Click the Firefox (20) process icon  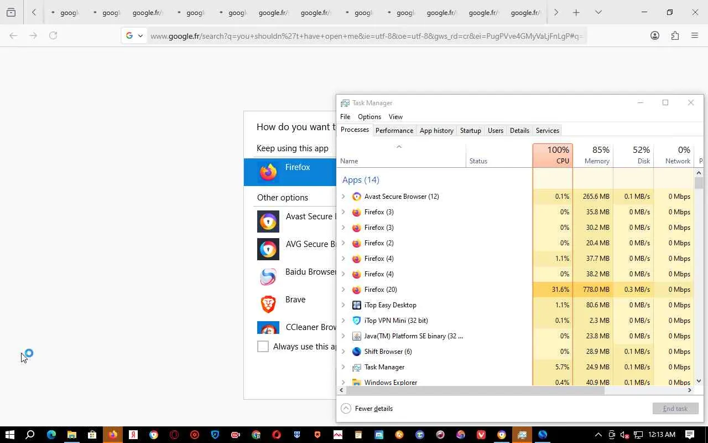(357, 290)
